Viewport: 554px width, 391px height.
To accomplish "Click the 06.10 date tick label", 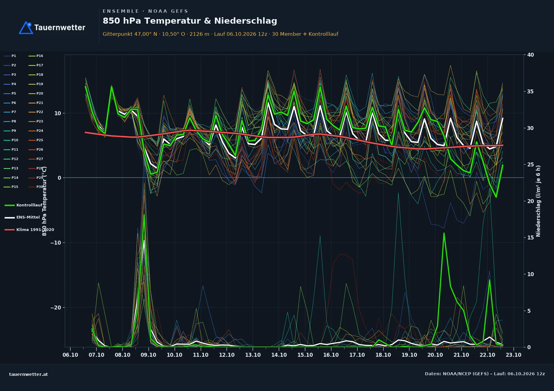I will 70,355.
